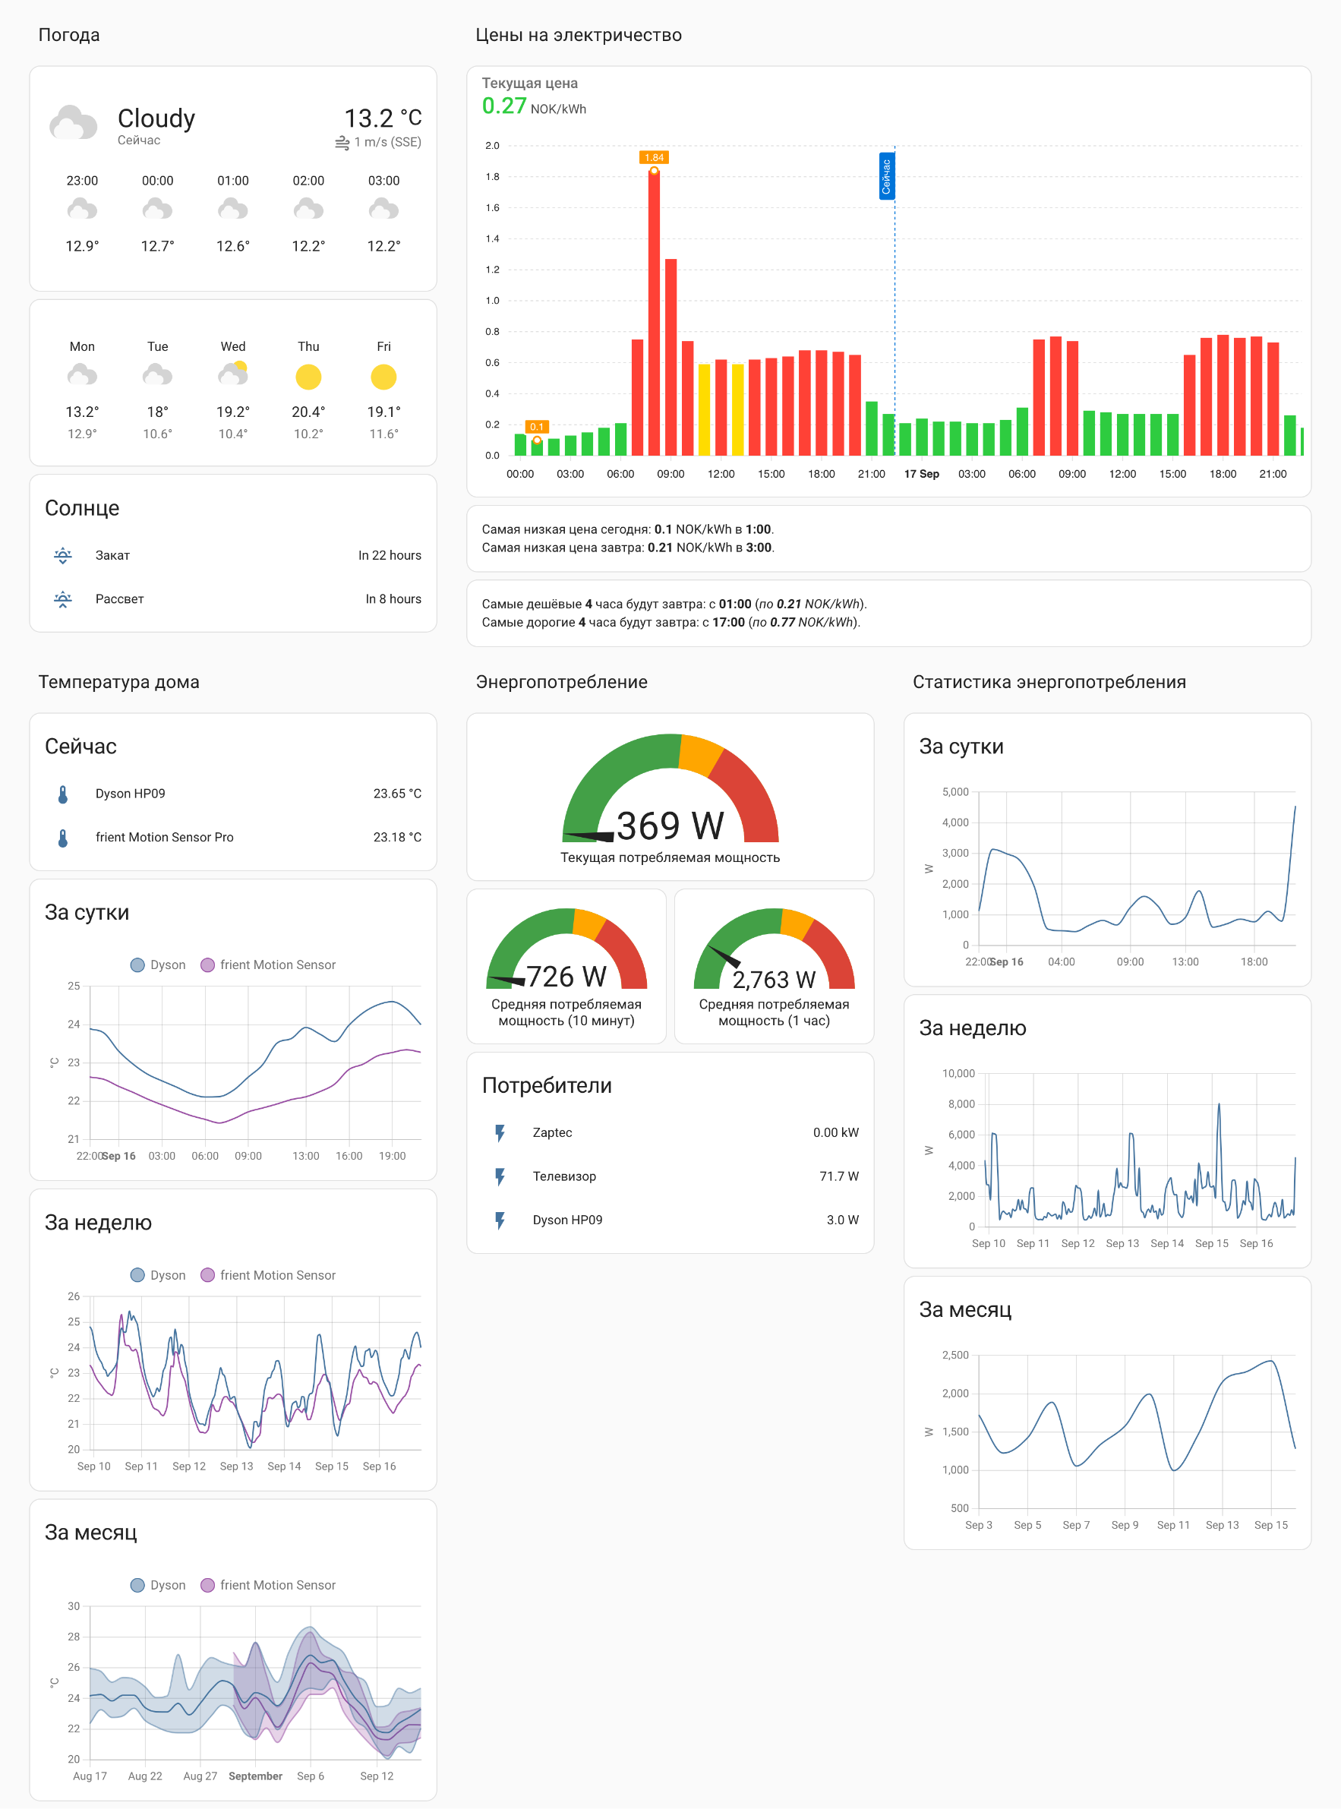
Task: Click the lowest price today text line
Action: (628, 529)
